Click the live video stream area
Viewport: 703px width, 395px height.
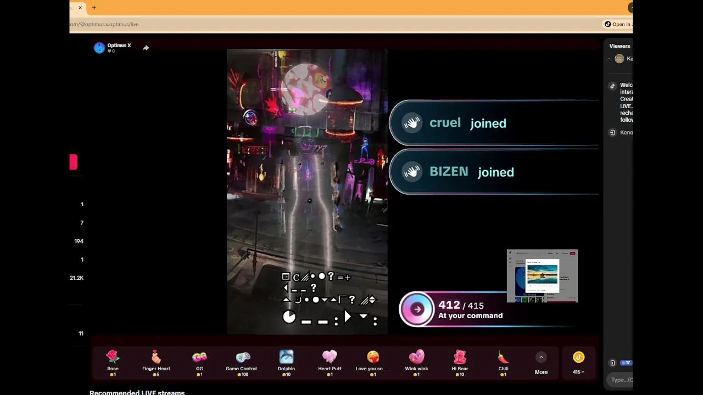pos(307,191)
